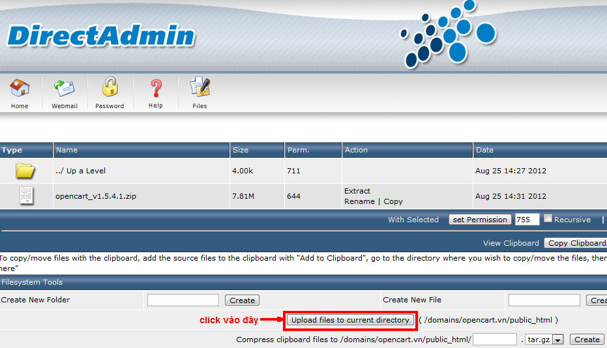The height and width of the screenshot is (348, 607).
Task: Click the set Permission button
Action: pos(480,220)
